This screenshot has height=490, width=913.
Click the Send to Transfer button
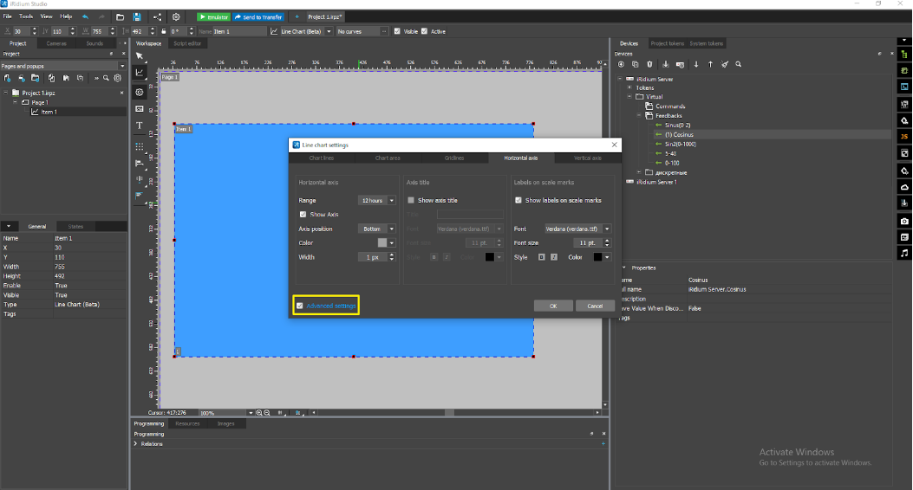[x=258, y=16]
